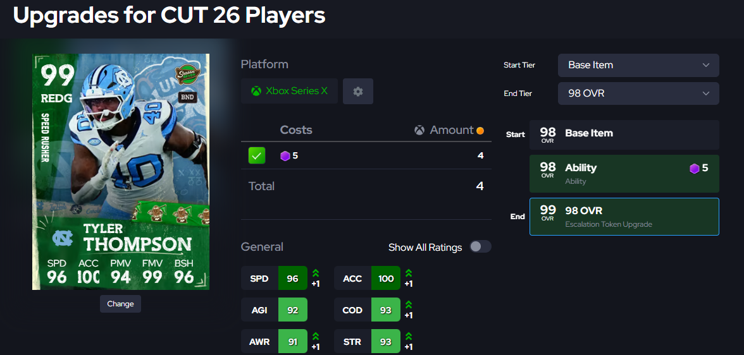Select the Ability tier row

pyautogui.click(x=624, y=174)
